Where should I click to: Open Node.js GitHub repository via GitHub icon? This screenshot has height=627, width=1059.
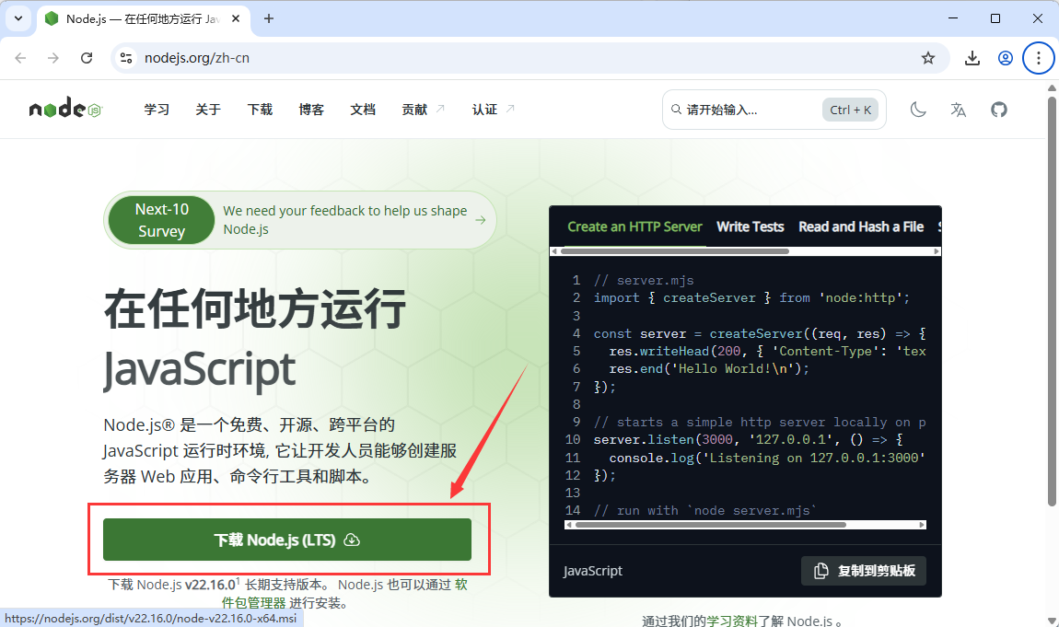pyautogui.click(x=998, y=109)
